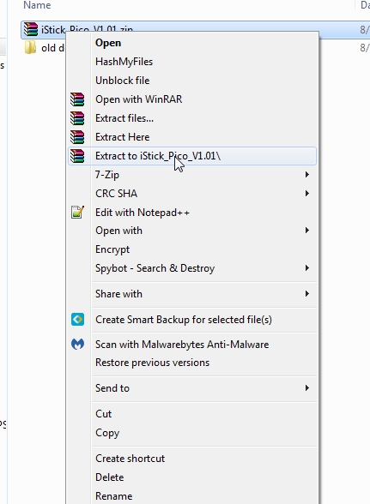This screenshot has width=370, height=504.
Task: Expand the 7-Zip submenu arrow
Action: tap(306, 175)
